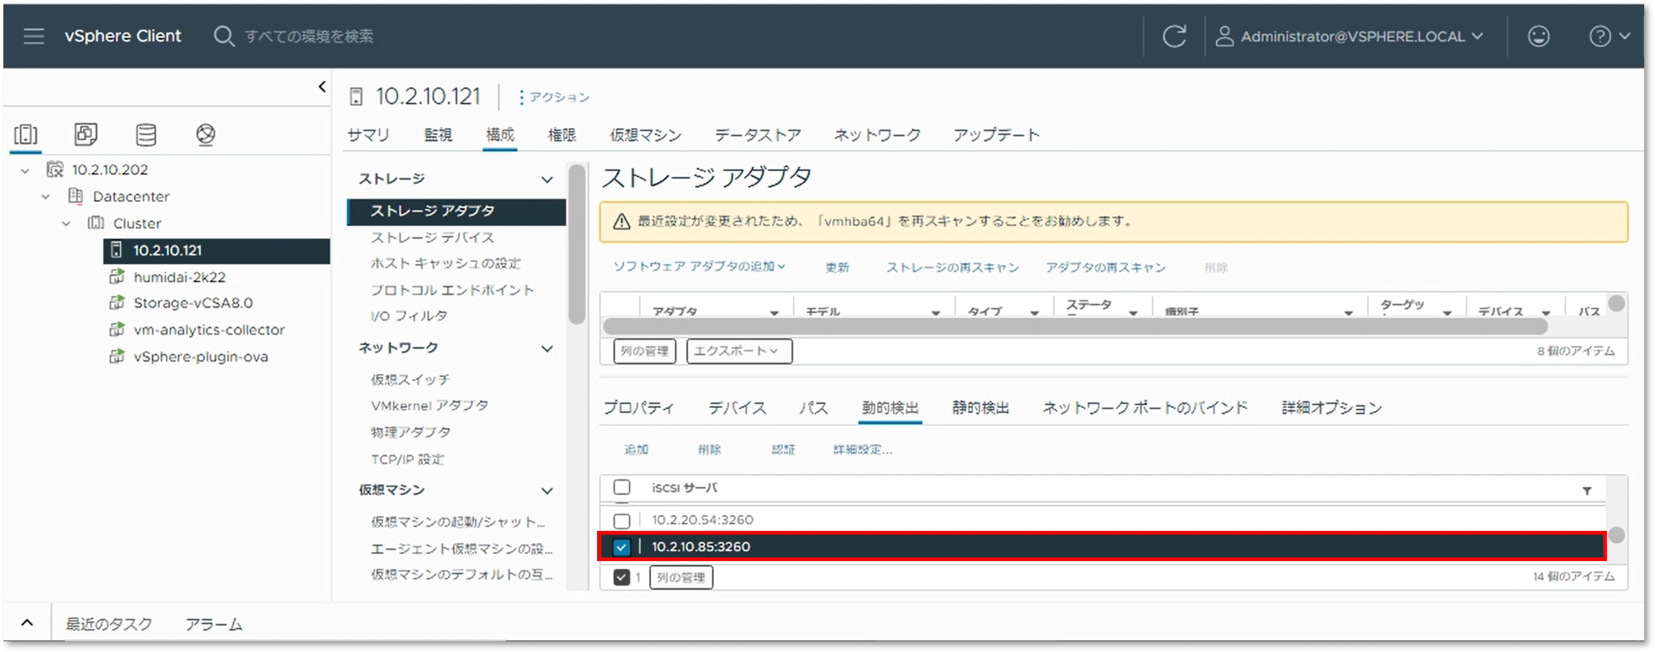This screenshot has width=1655, height=652.
Task: Click the iSCSI list 列の管理 button
Action: (x=680, y=577)
